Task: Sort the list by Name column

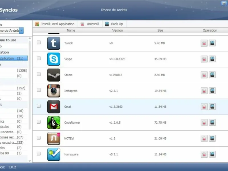Action: pyautogui.click(x=71, y=30)
